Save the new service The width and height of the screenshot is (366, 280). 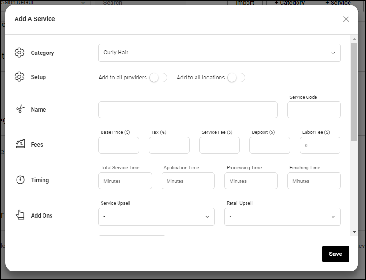335,254
